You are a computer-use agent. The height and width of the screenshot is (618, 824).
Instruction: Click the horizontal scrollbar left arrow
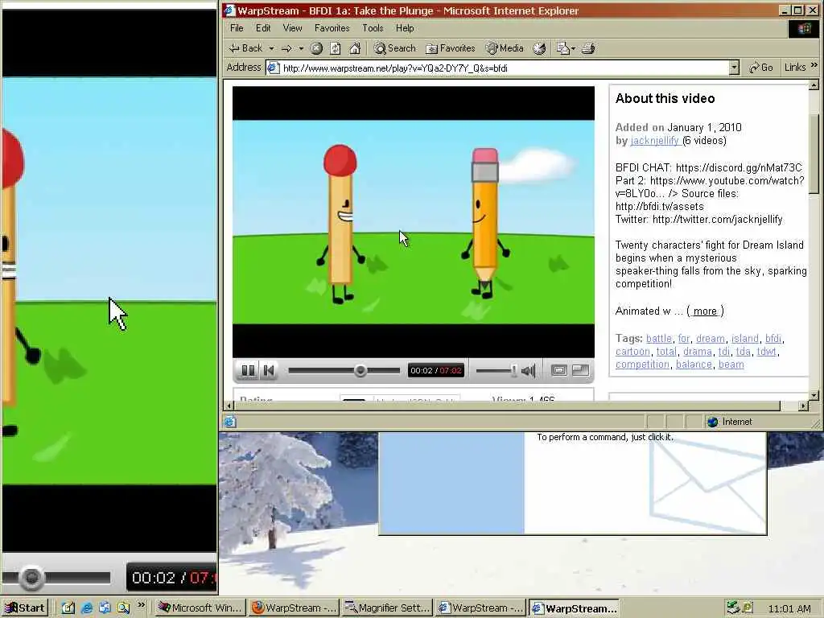pos(229,406)
